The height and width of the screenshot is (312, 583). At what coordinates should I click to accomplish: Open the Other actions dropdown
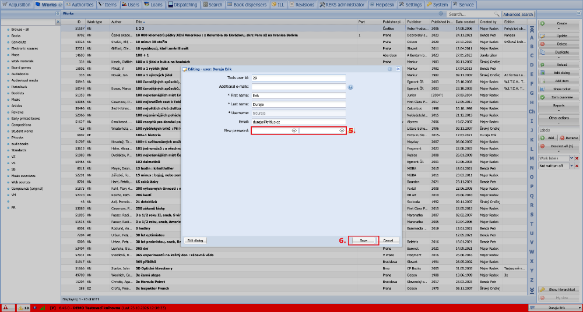coord(559,119)
